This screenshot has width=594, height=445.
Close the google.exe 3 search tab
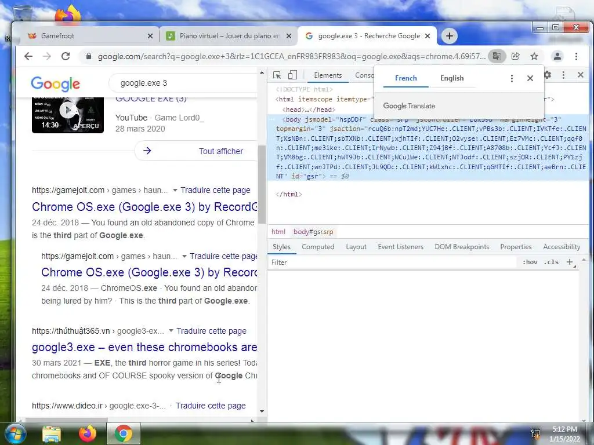(428, 36)
